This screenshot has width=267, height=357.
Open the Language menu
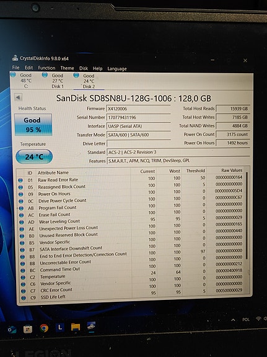pyautogui.click(x=117, y=69)
